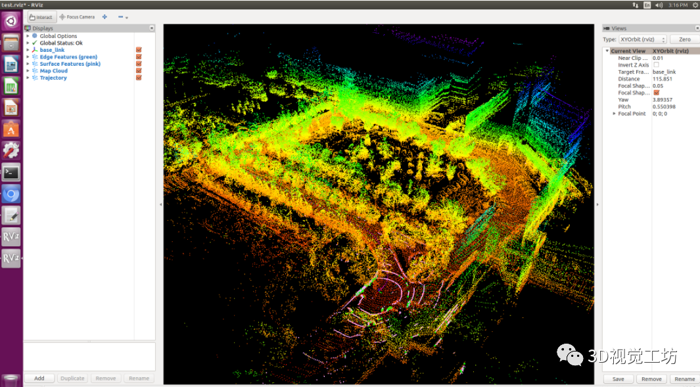
Task: Click the Displays panel Rename button
Action: click(x=139, y=378)
